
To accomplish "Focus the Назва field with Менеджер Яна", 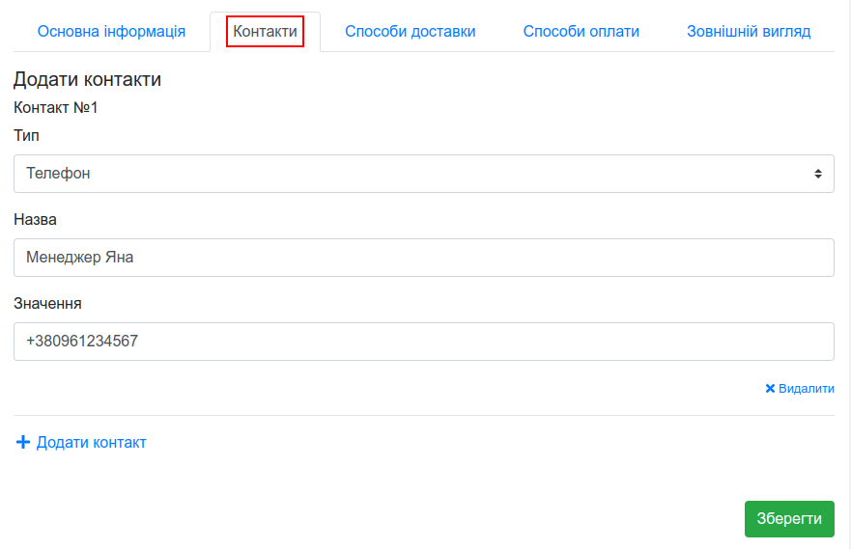I will click(423, 258).
